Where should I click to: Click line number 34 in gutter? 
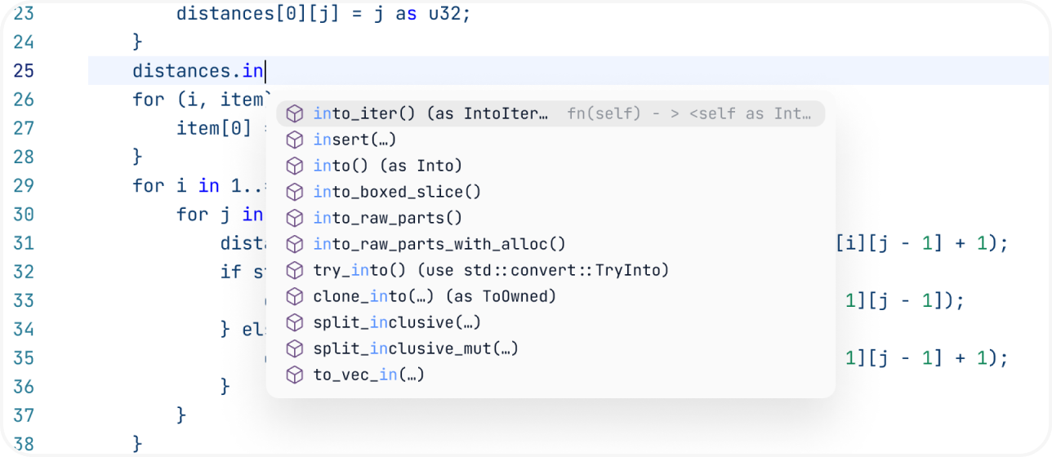24,330
